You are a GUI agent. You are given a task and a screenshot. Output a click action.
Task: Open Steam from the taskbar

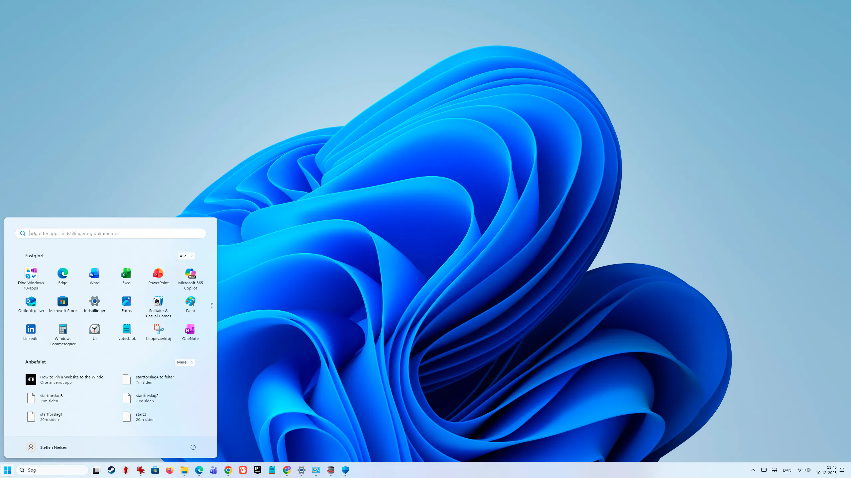point(111,470)
